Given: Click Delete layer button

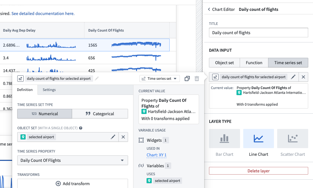Looking at the screenshot, I should pyautogui.click(x=259, y=171).
